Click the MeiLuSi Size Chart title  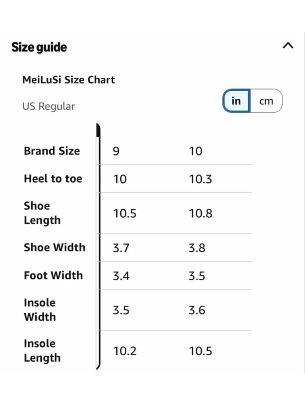68,80
